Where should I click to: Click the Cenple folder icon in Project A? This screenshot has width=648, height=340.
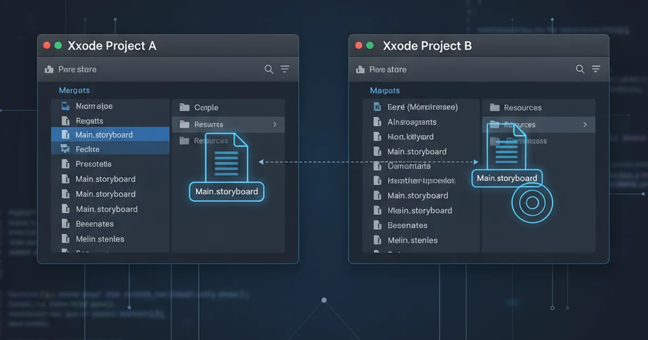(x=185, y=107)
